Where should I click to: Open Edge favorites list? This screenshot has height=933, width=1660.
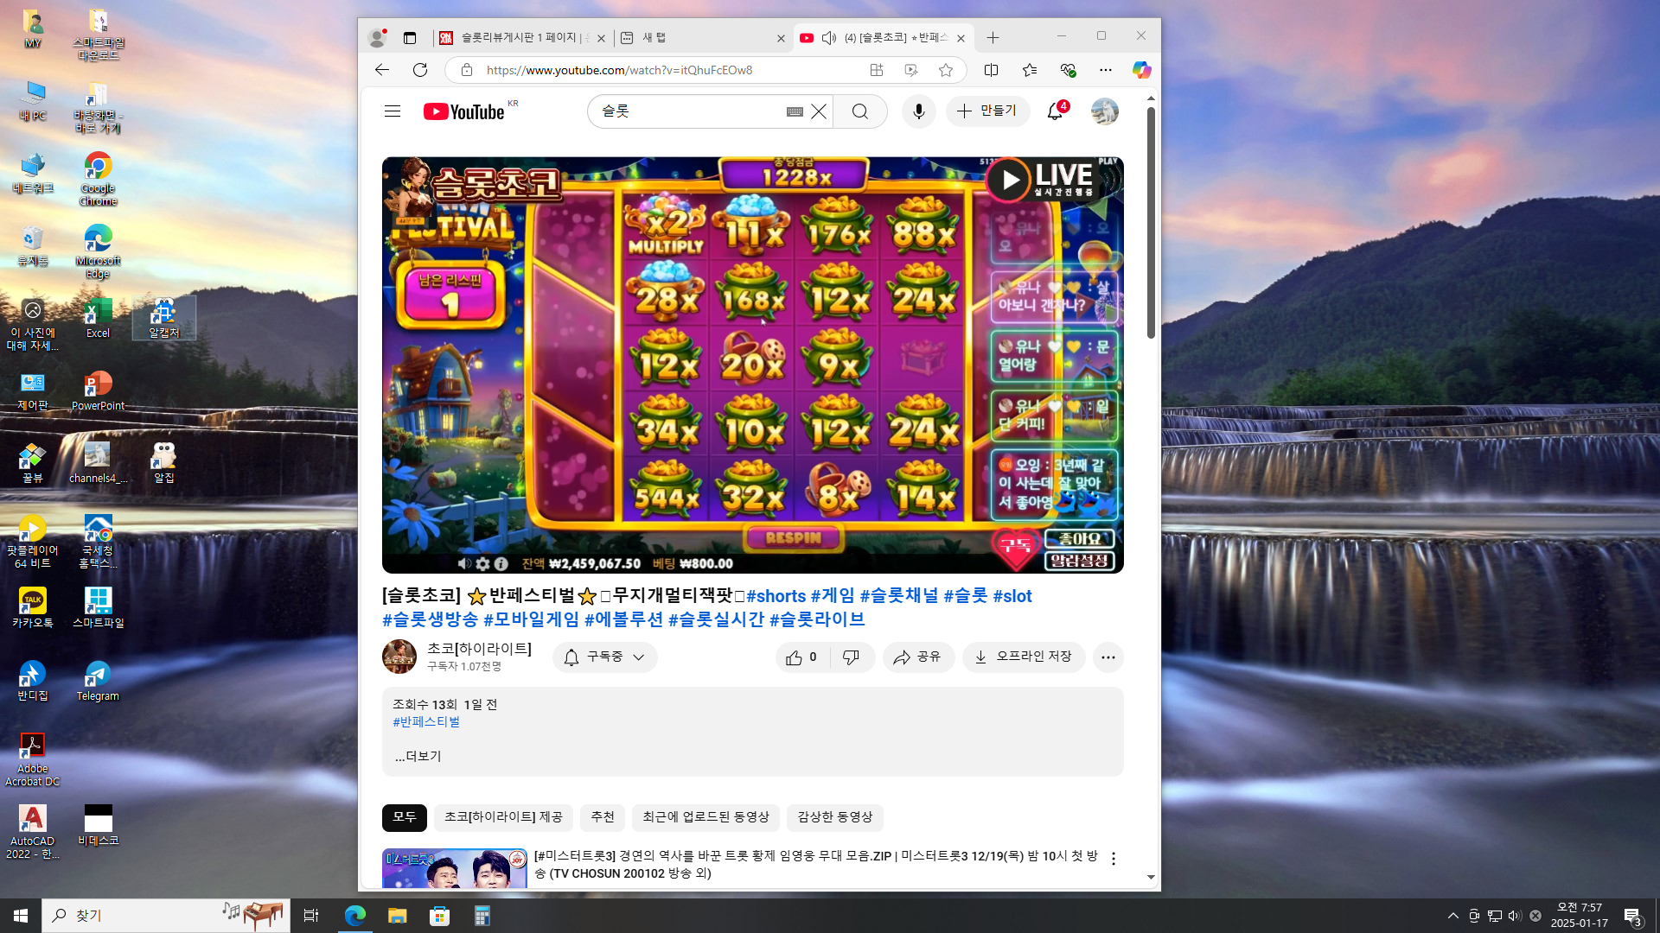1030,70
